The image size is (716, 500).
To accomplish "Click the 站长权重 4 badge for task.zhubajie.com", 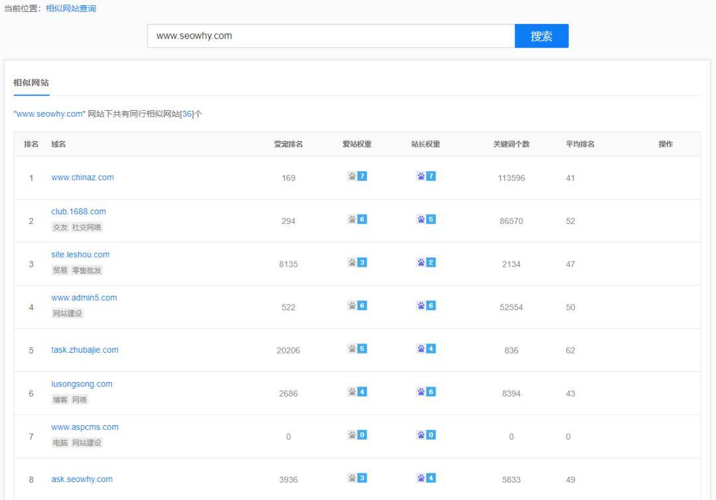I will pyautogui.click(x=426, y=349).
